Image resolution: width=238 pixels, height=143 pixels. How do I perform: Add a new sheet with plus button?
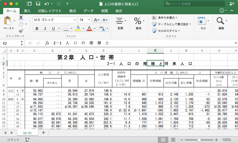click(44, 133)
